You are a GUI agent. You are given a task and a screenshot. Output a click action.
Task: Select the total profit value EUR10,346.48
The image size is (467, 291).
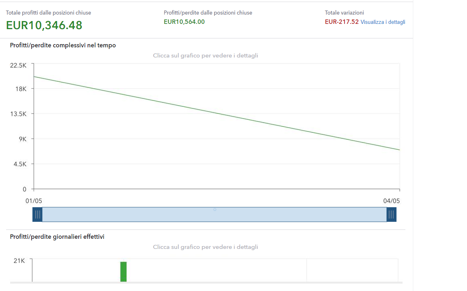coord(44,25)
